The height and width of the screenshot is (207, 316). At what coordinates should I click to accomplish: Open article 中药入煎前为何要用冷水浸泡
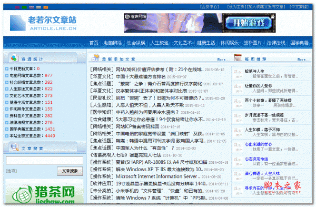(147, 112)
